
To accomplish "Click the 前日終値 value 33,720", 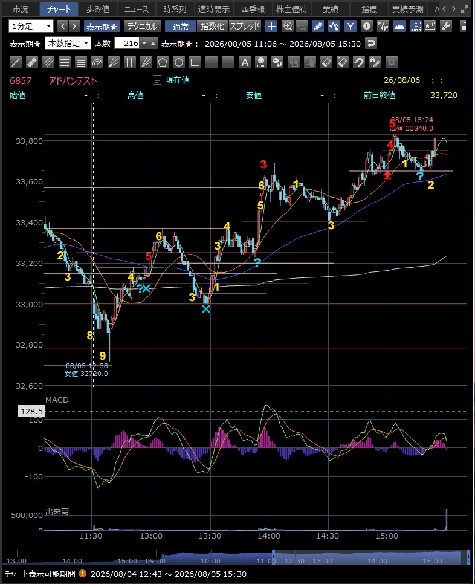I will pos(444,95).
